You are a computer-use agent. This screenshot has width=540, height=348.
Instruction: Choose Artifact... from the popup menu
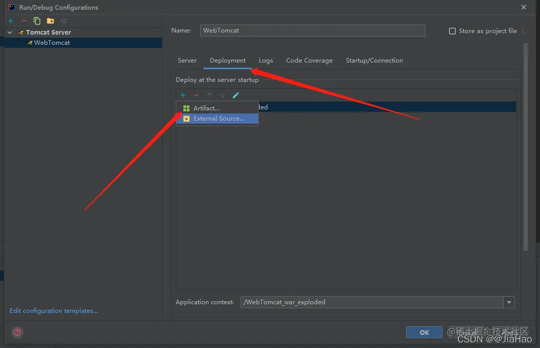(218, 108)
